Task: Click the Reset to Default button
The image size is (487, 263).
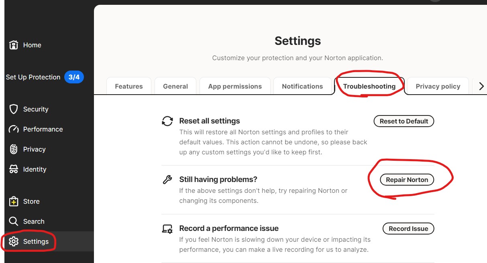Action: click(404, 121)
